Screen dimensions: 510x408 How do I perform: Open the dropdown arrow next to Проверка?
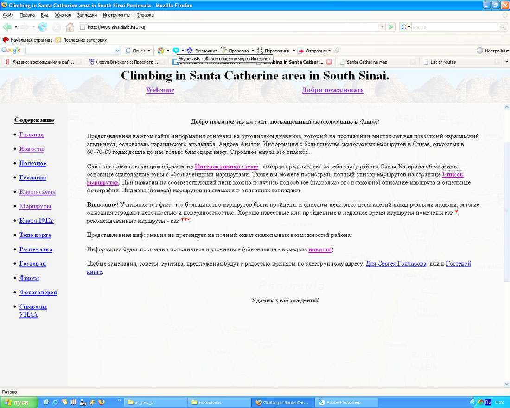253,51
